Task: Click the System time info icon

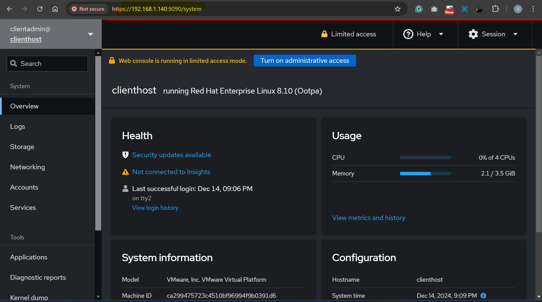Action: 483,296
